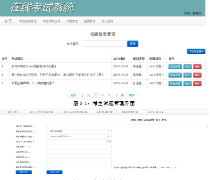210x180 pixels.
Task: Click red 删除 for row 3 下面正确声明一个一维数组的是
Action: click(x=197, y=83)
